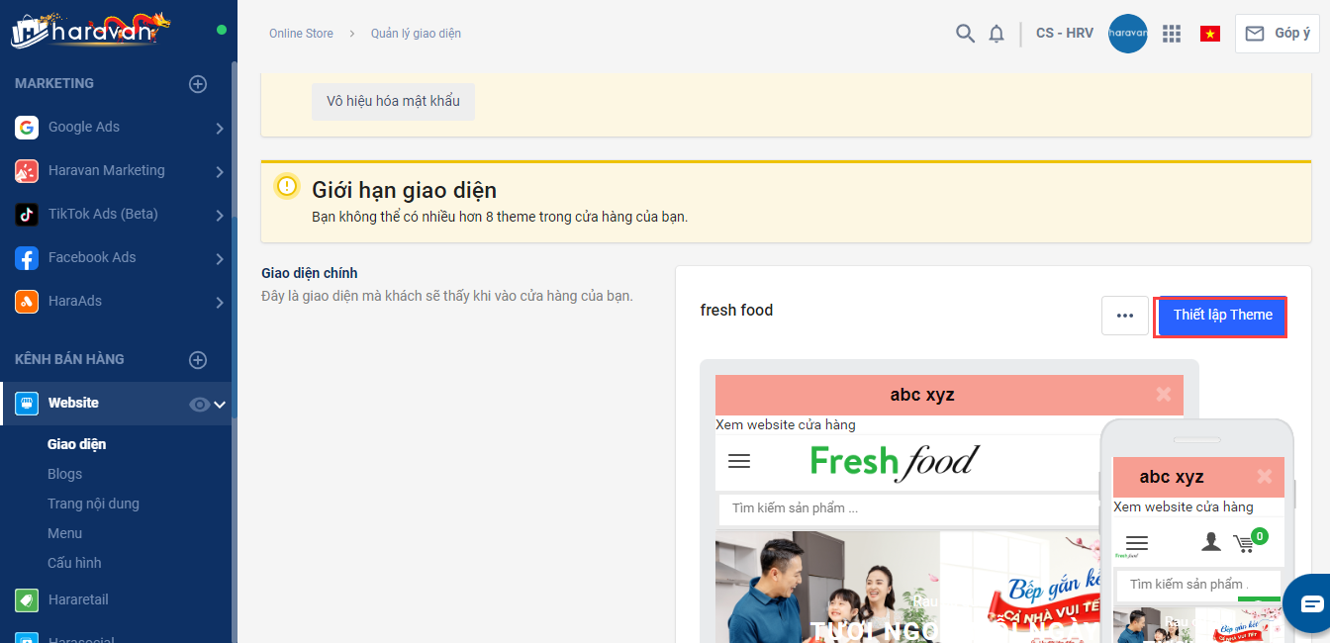
Task: Expand Haravan Marketing submenu
Action: [x=219, y=171]
